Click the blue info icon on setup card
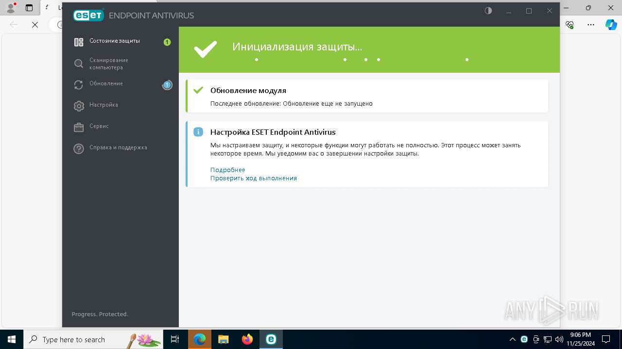The image size is (622, 349). click(x=198, y=132)
